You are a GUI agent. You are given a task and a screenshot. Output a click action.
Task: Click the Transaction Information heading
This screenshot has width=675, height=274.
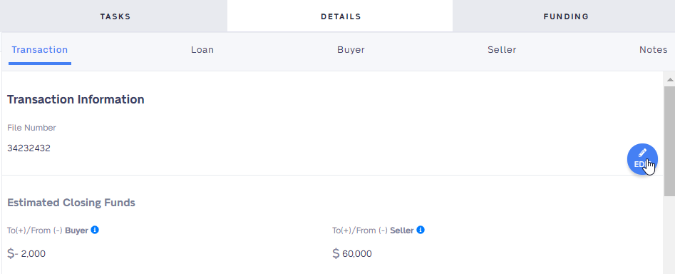click(76, 99)
